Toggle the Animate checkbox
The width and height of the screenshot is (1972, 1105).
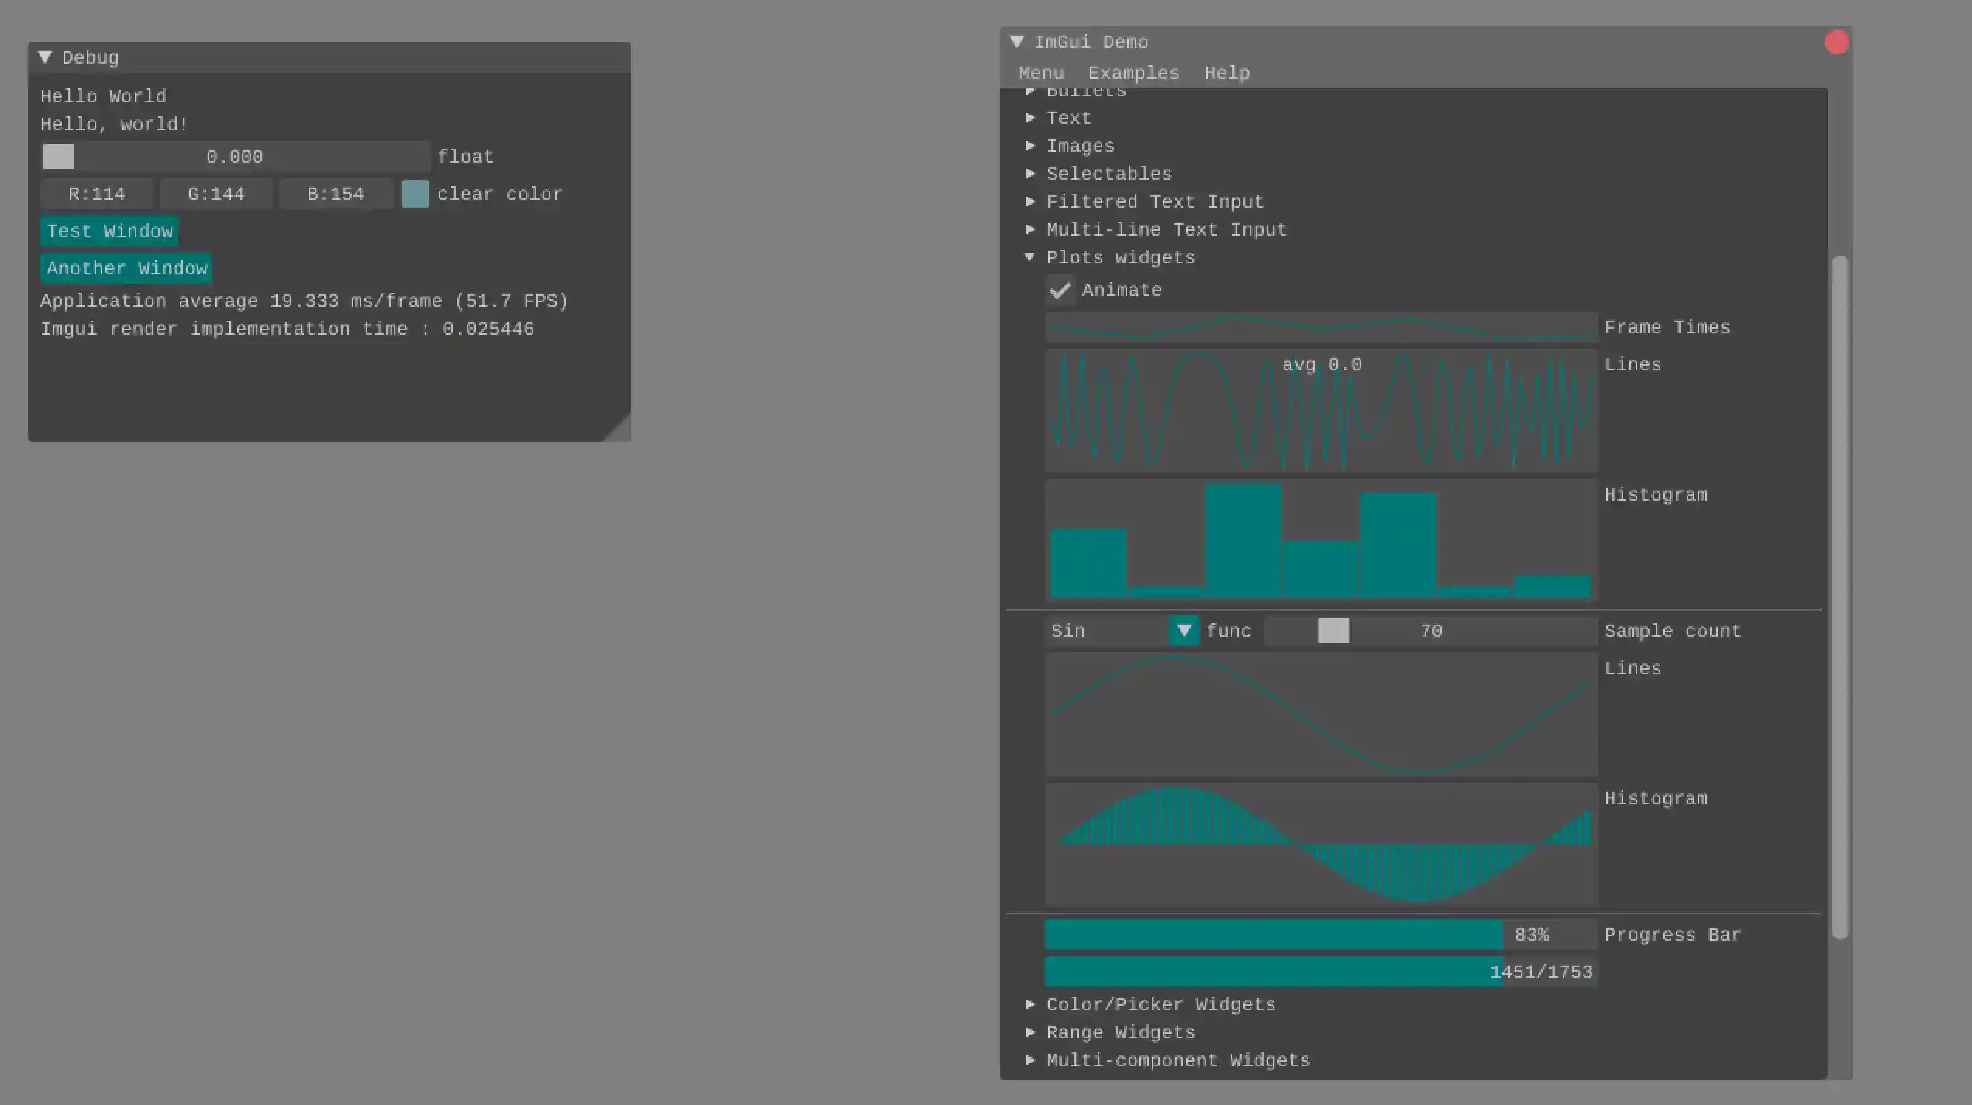(x=1060, y=291)
